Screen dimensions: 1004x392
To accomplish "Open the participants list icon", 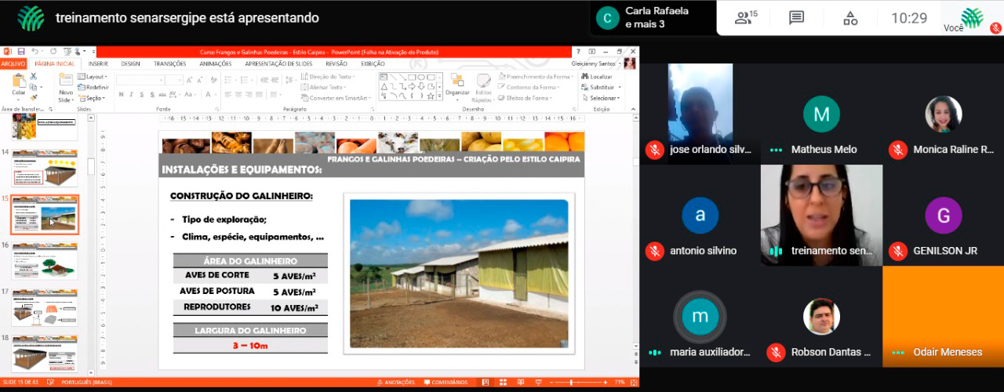I will [746, 18].
